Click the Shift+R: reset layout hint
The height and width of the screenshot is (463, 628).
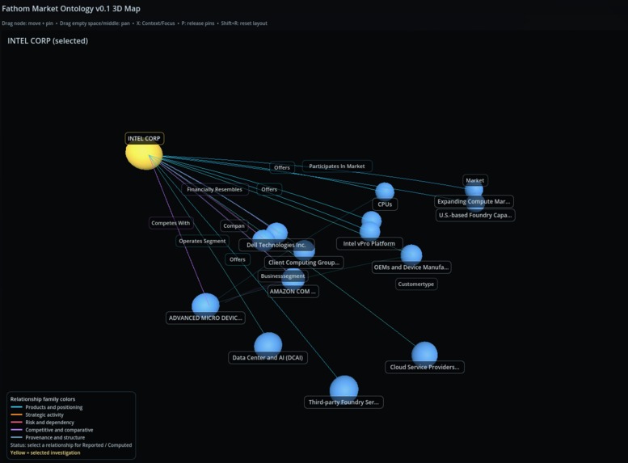(x=244, y=23)
